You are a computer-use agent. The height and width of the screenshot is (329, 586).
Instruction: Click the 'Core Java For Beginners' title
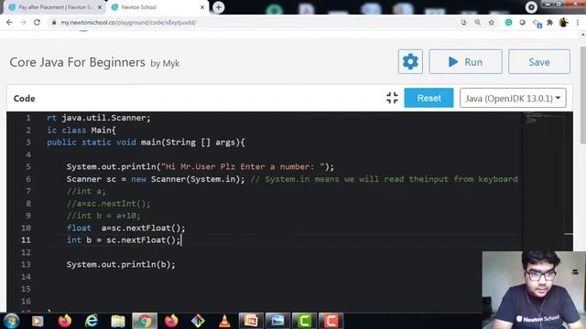77,62
